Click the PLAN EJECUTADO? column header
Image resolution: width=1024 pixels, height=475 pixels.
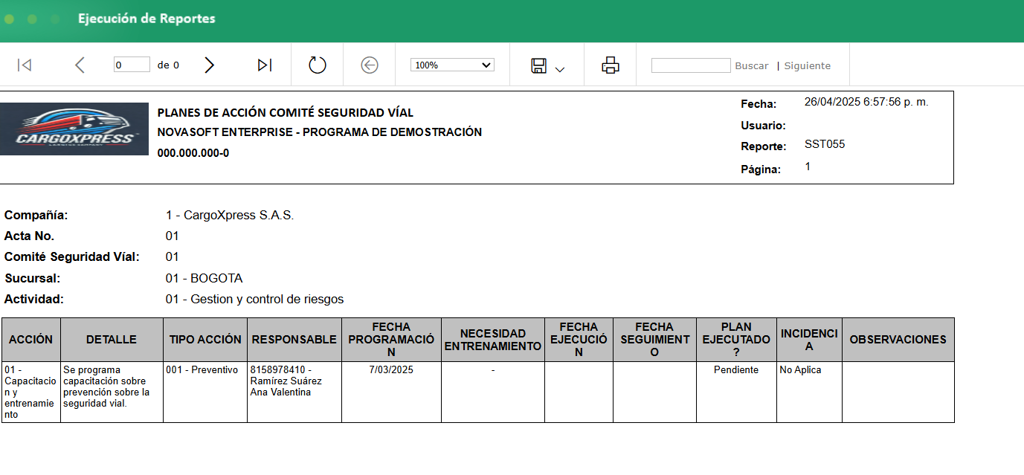tap(736, 340)
